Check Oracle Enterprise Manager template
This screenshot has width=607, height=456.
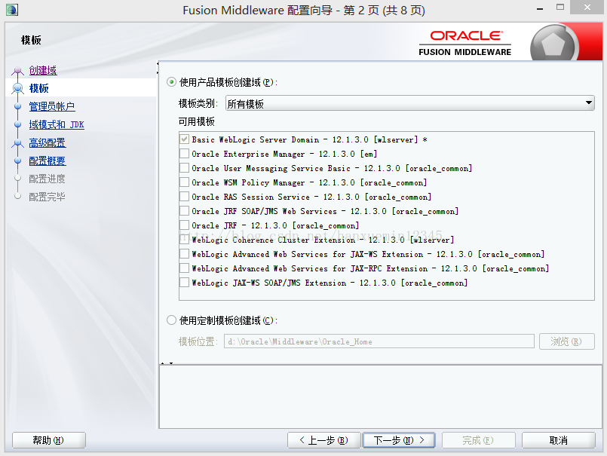coord(184,154)
